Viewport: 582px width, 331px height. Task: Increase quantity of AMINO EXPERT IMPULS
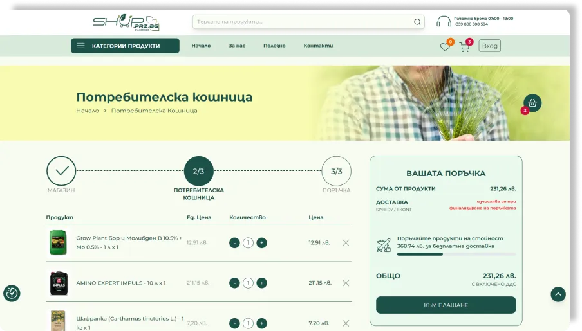[x=261, y=283]
